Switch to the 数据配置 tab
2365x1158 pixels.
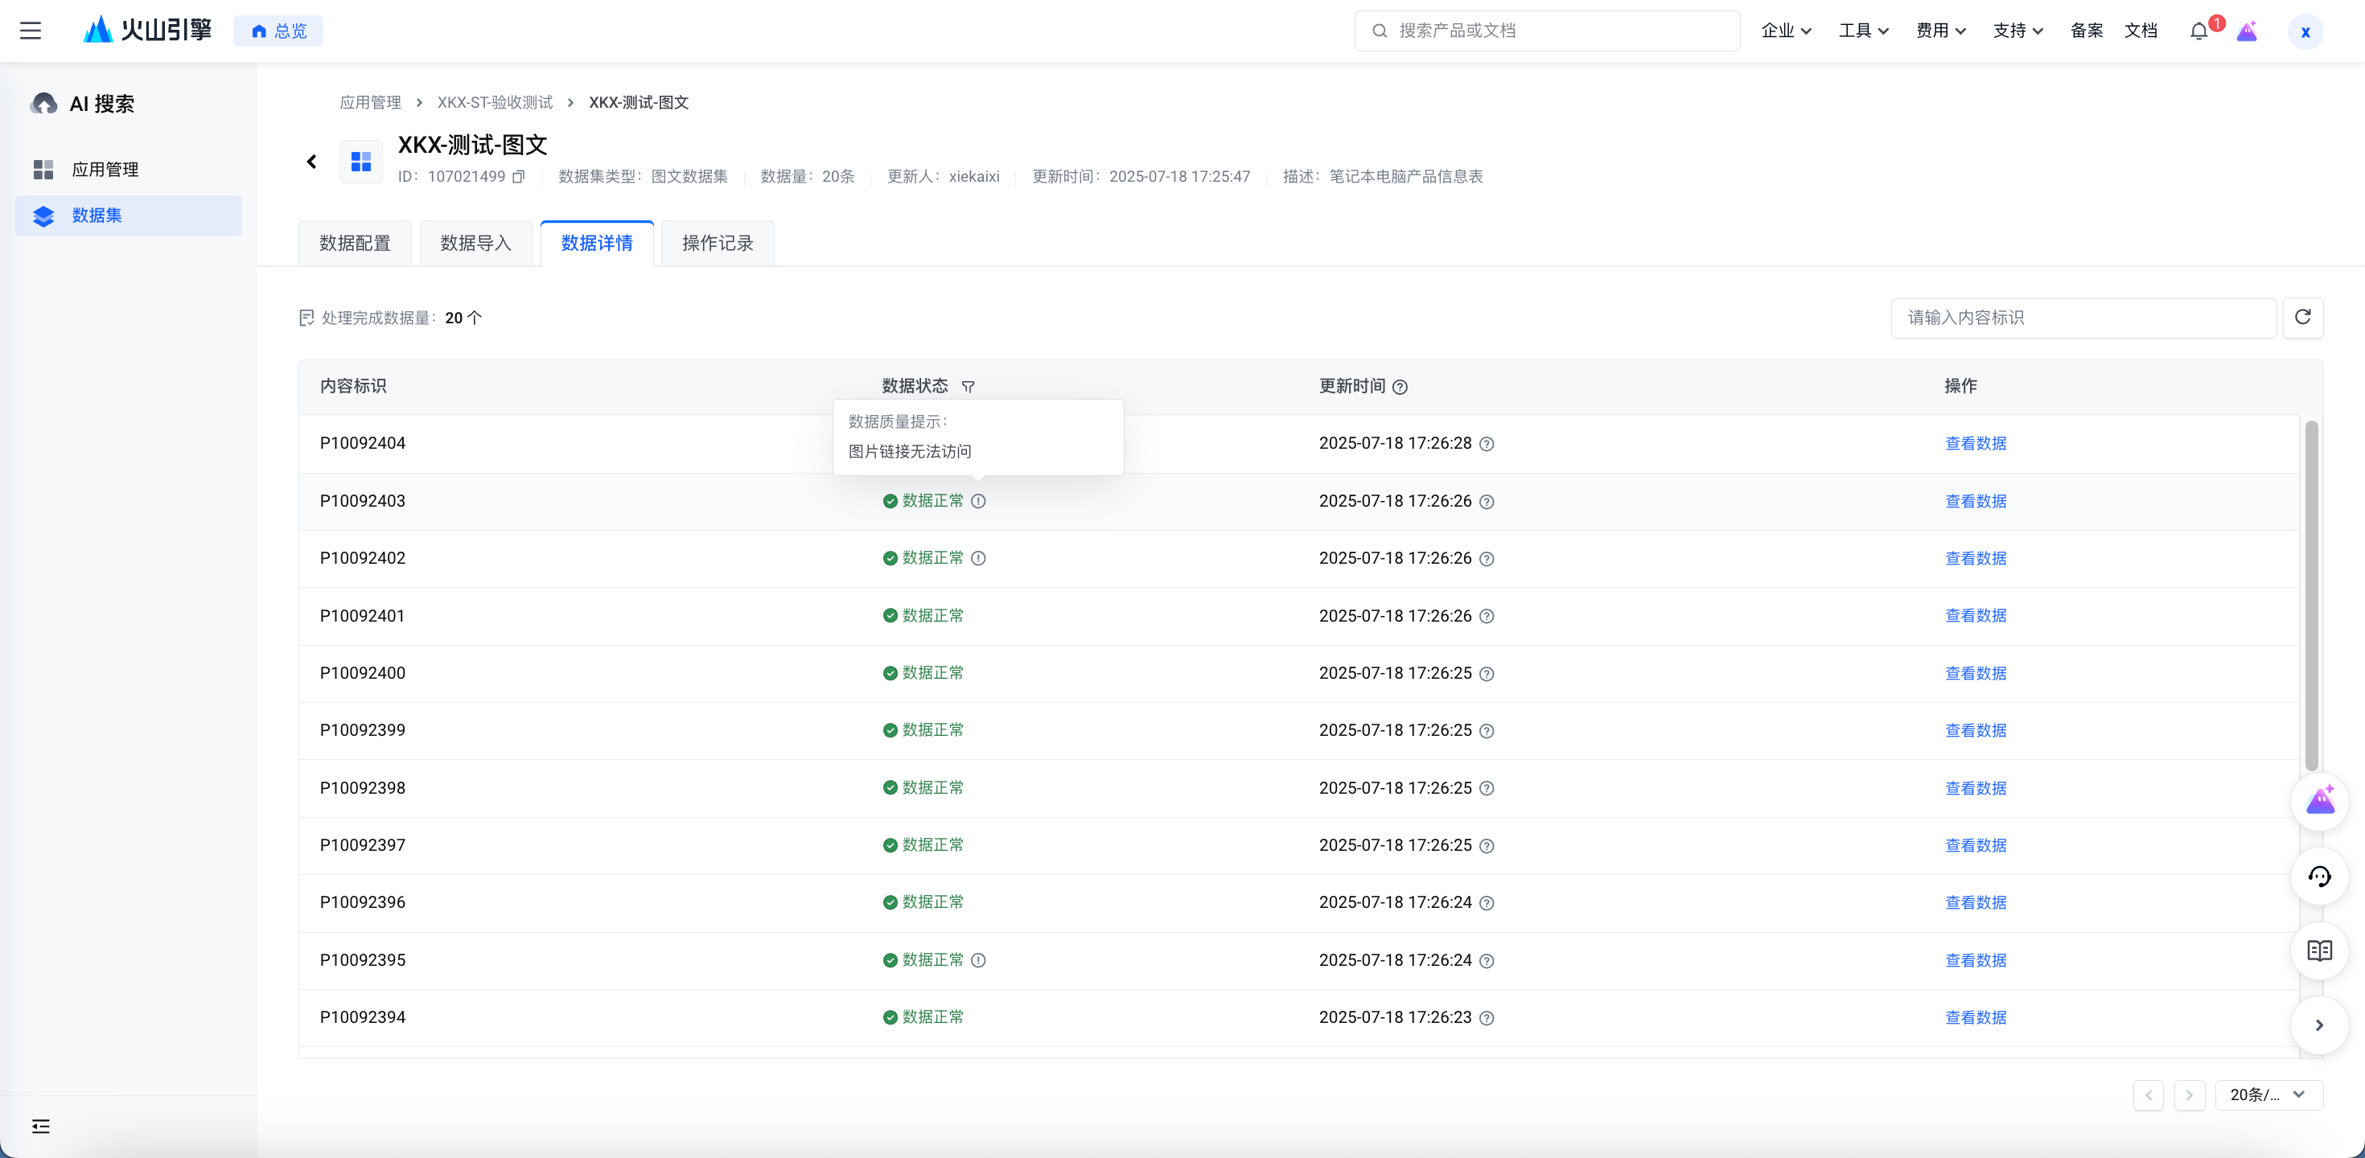tap(355, 243)
